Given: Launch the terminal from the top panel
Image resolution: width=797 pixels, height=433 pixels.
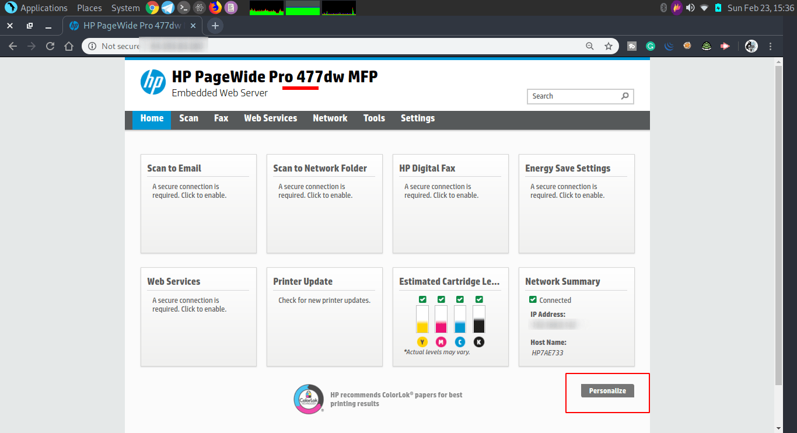Looking at the screenshot, I should [184, 8].
